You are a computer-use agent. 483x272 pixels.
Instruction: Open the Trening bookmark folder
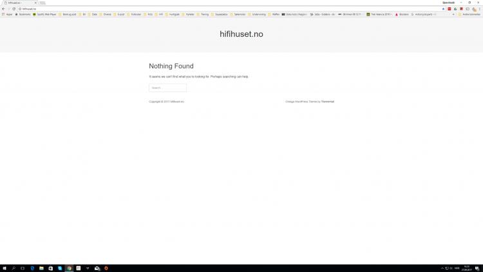pyautogui.click(x=203, y=14)
